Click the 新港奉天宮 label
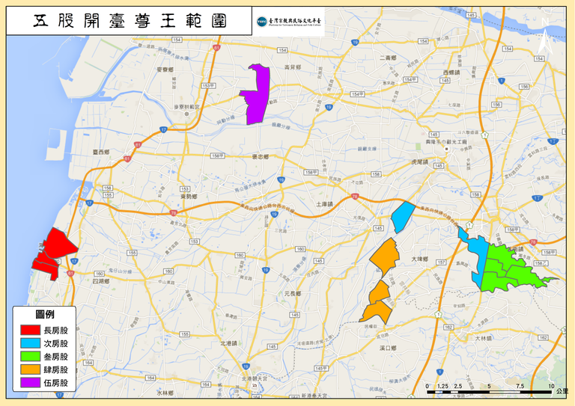The image size is (575, 406). [313, 396]
